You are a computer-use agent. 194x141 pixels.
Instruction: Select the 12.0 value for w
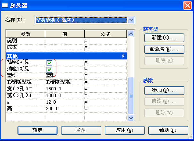pyautogui.click(x=65, y=102)
